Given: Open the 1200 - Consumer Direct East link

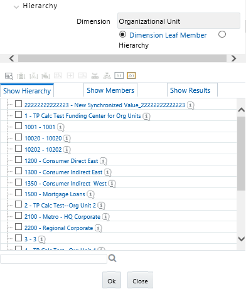Looking at the screenshot, I should pos(61,161).
